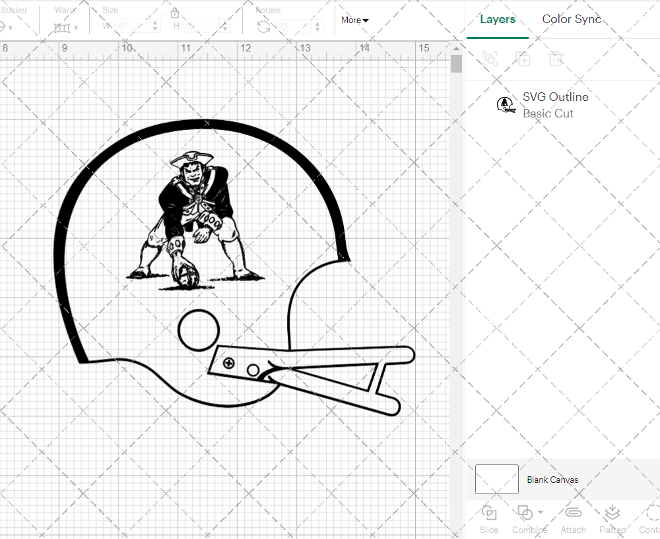The height and width of the screenshot is (539, 660).
Task: Click the Flatten tool icon
Action: 612,513
